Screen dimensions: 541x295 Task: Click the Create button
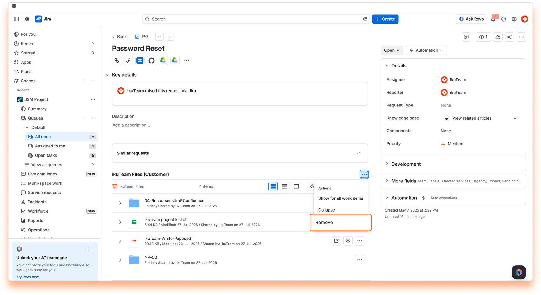385,19
